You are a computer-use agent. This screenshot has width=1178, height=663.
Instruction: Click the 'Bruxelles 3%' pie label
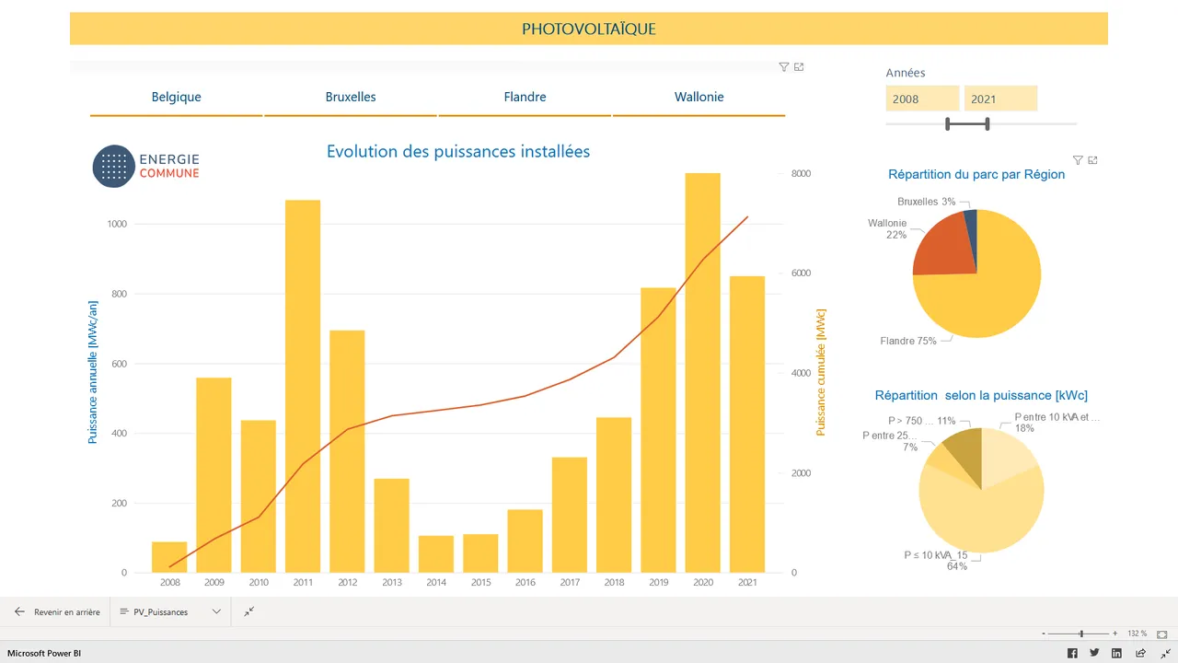927,202
